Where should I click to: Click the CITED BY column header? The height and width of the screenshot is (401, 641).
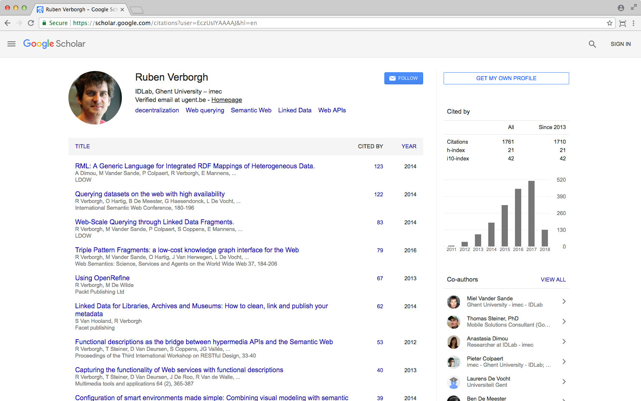pyautogui.click(x=371, y=147)
